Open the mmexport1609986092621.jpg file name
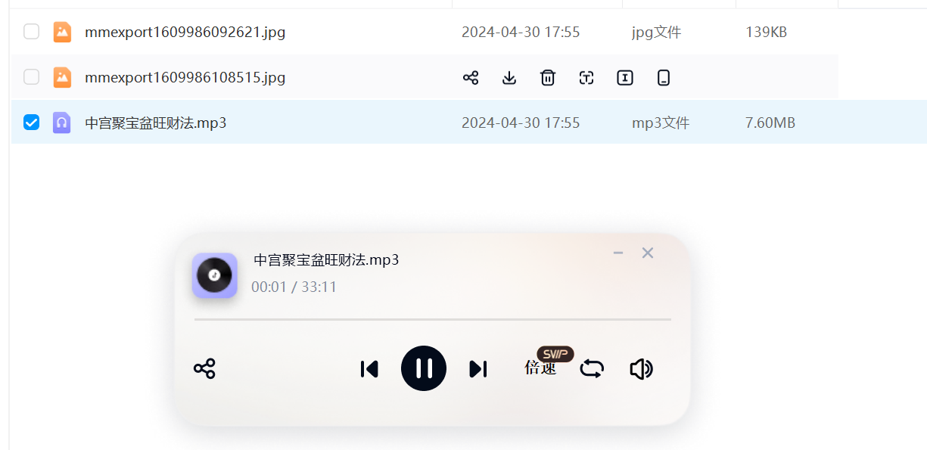927x450 pixels. pos(185,33)
